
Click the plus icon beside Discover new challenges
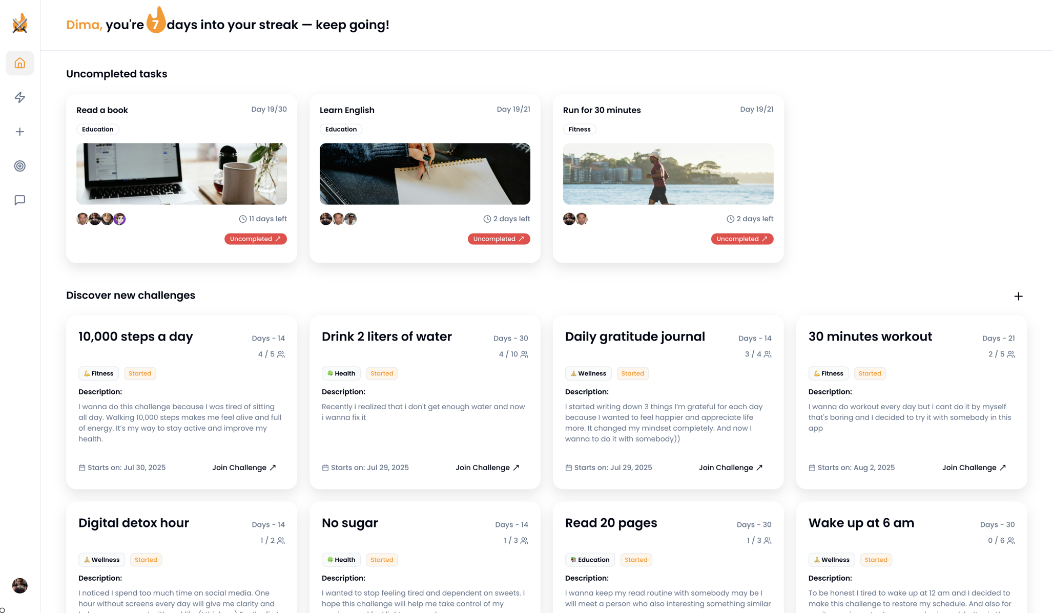click(x=1019, y=296)
